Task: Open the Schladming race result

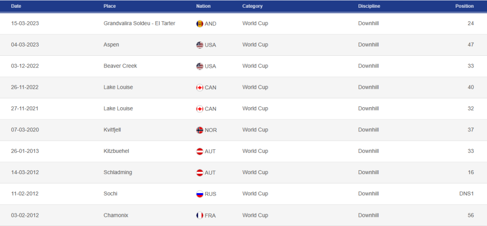Action: click(x=118, y=173)
